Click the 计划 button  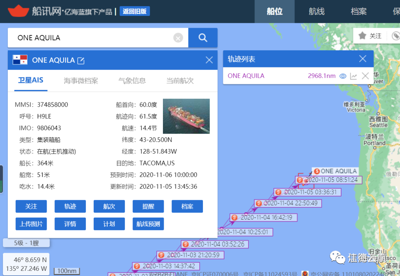coord(109,224)
